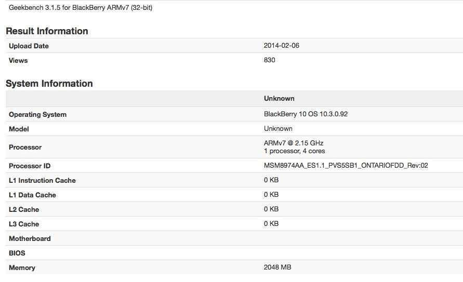This screenshot has width=463, height=282.
Task: Select BlackBerry 10 OS 10.3.0.92 value
Action: tap(306, 114)
